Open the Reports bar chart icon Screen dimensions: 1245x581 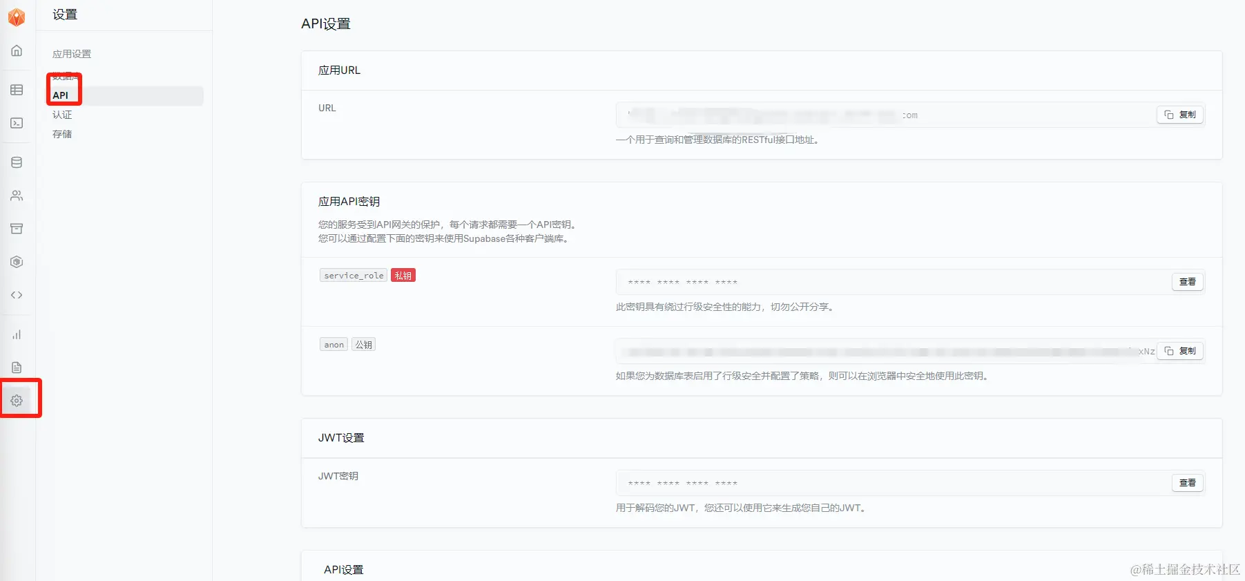click(17, 334)
